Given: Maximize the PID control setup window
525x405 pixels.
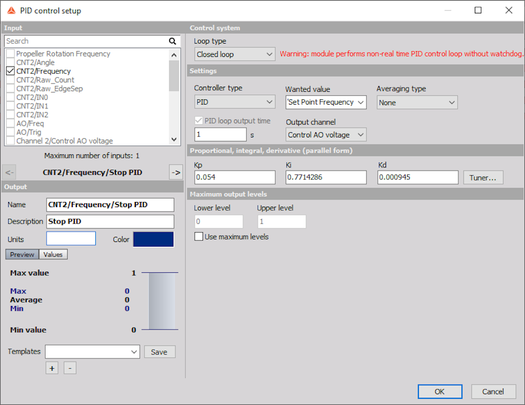Looking at the screenshot, I should (478, 10).
